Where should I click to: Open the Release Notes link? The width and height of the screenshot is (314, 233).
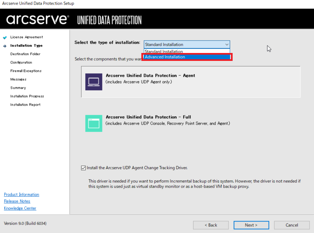pos(17,201)
